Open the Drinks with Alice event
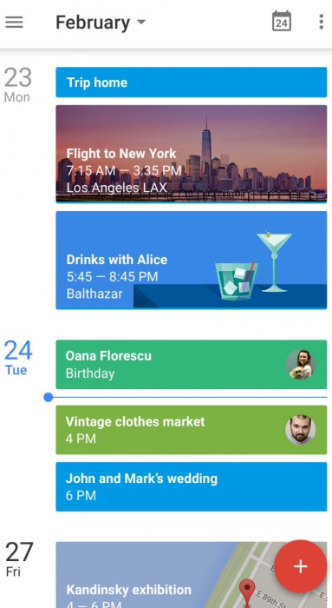Screen dimensions: 332x608 click(192, 261)
